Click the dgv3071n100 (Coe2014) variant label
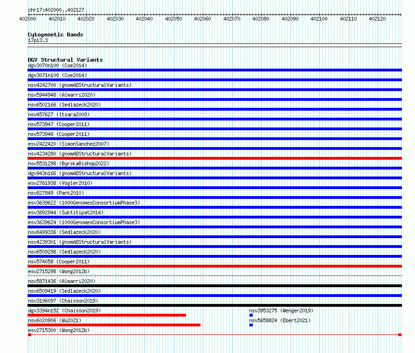This screenshot has width=415, height=353. [57, 75]
